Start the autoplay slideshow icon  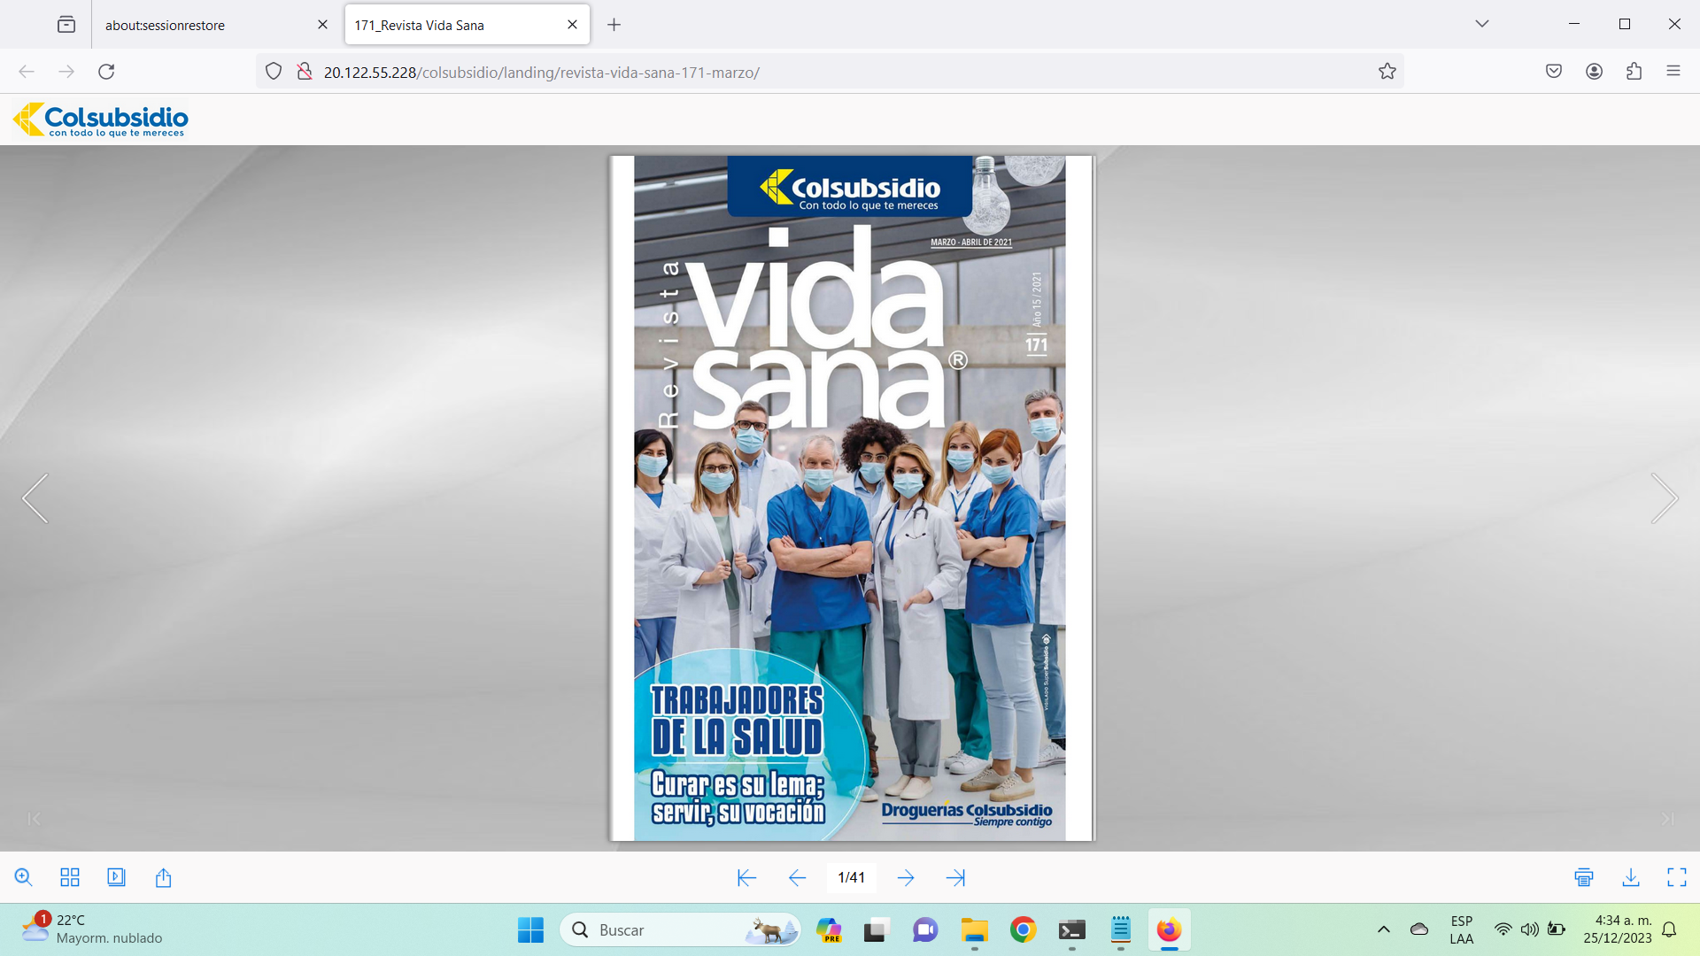click(x=116, y=877)
